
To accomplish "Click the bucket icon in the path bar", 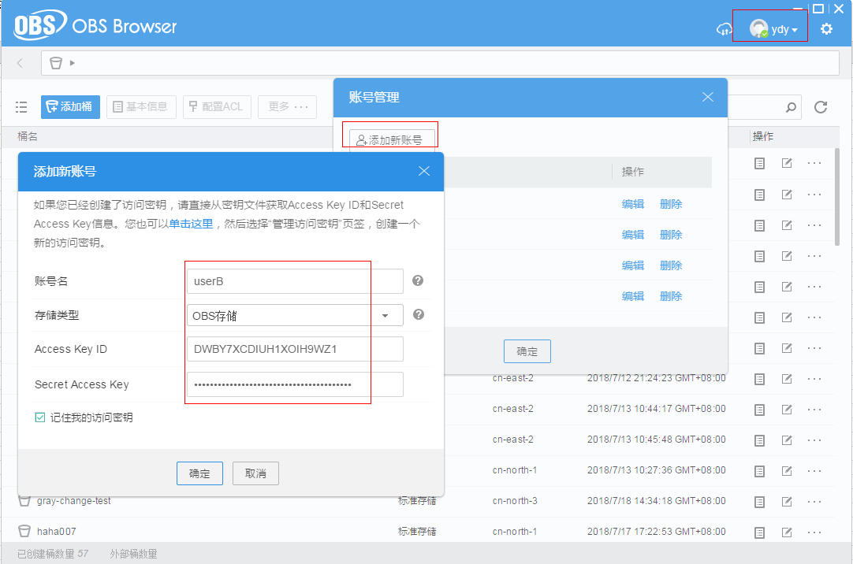I will tap(55, 63).
